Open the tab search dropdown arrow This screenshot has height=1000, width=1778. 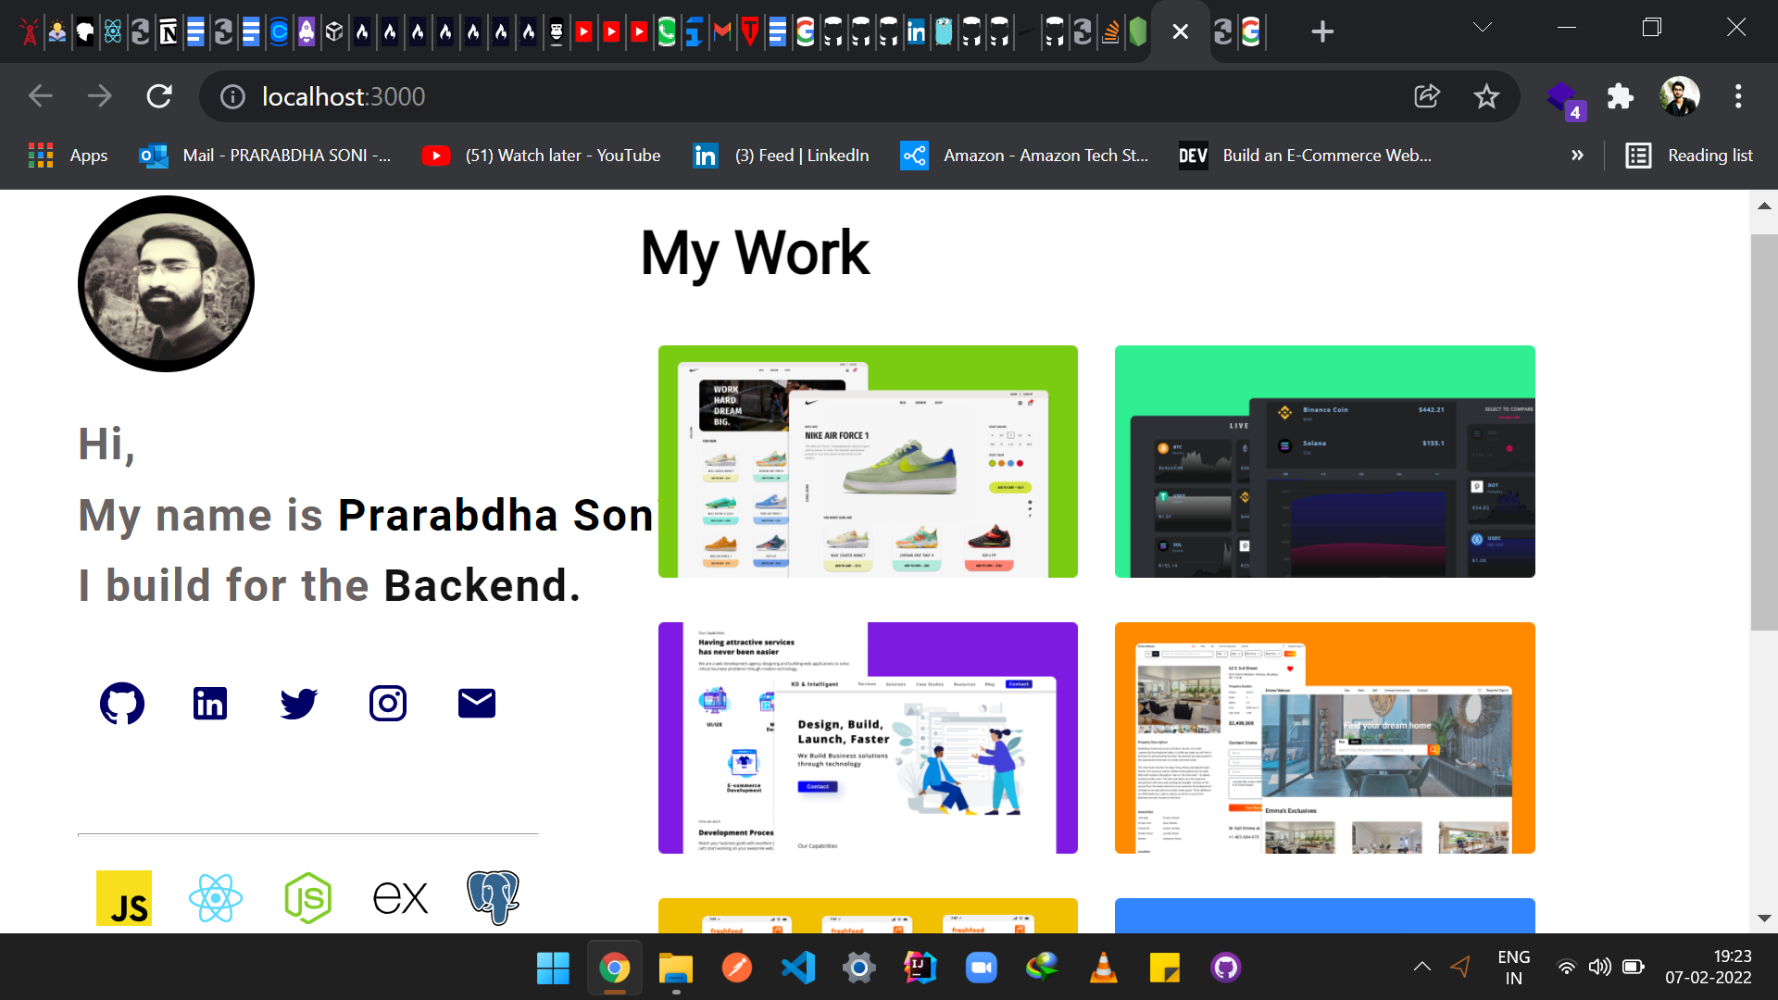pos(1483,28)
